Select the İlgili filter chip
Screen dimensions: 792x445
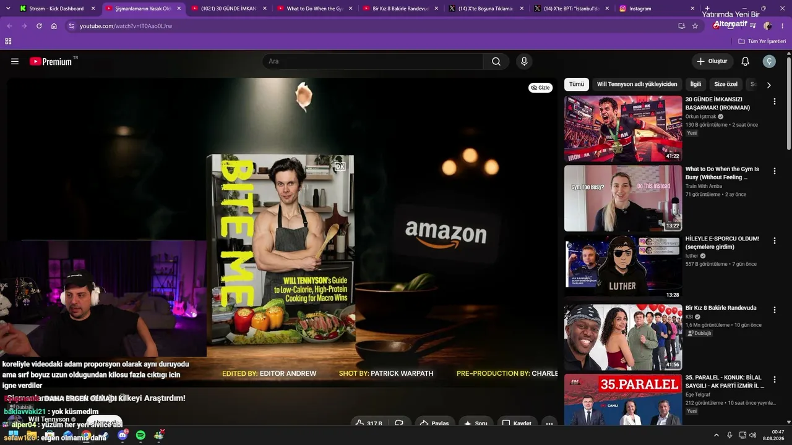tap(696, 84)
